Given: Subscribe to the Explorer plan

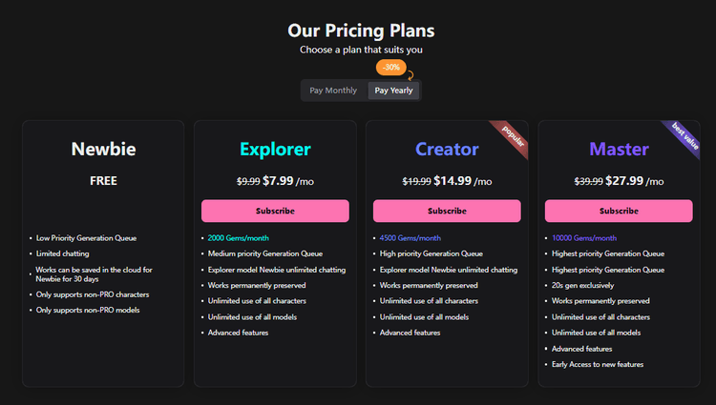Looking at the screenshot, I should coord(275,211).
